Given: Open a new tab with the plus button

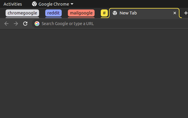Looking at the screenshot, I should click(186, 13).
